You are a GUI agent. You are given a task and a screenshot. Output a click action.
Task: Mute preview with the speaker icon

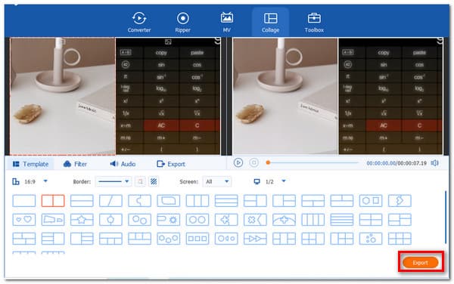pyautogui.click(x=434, y=163)
